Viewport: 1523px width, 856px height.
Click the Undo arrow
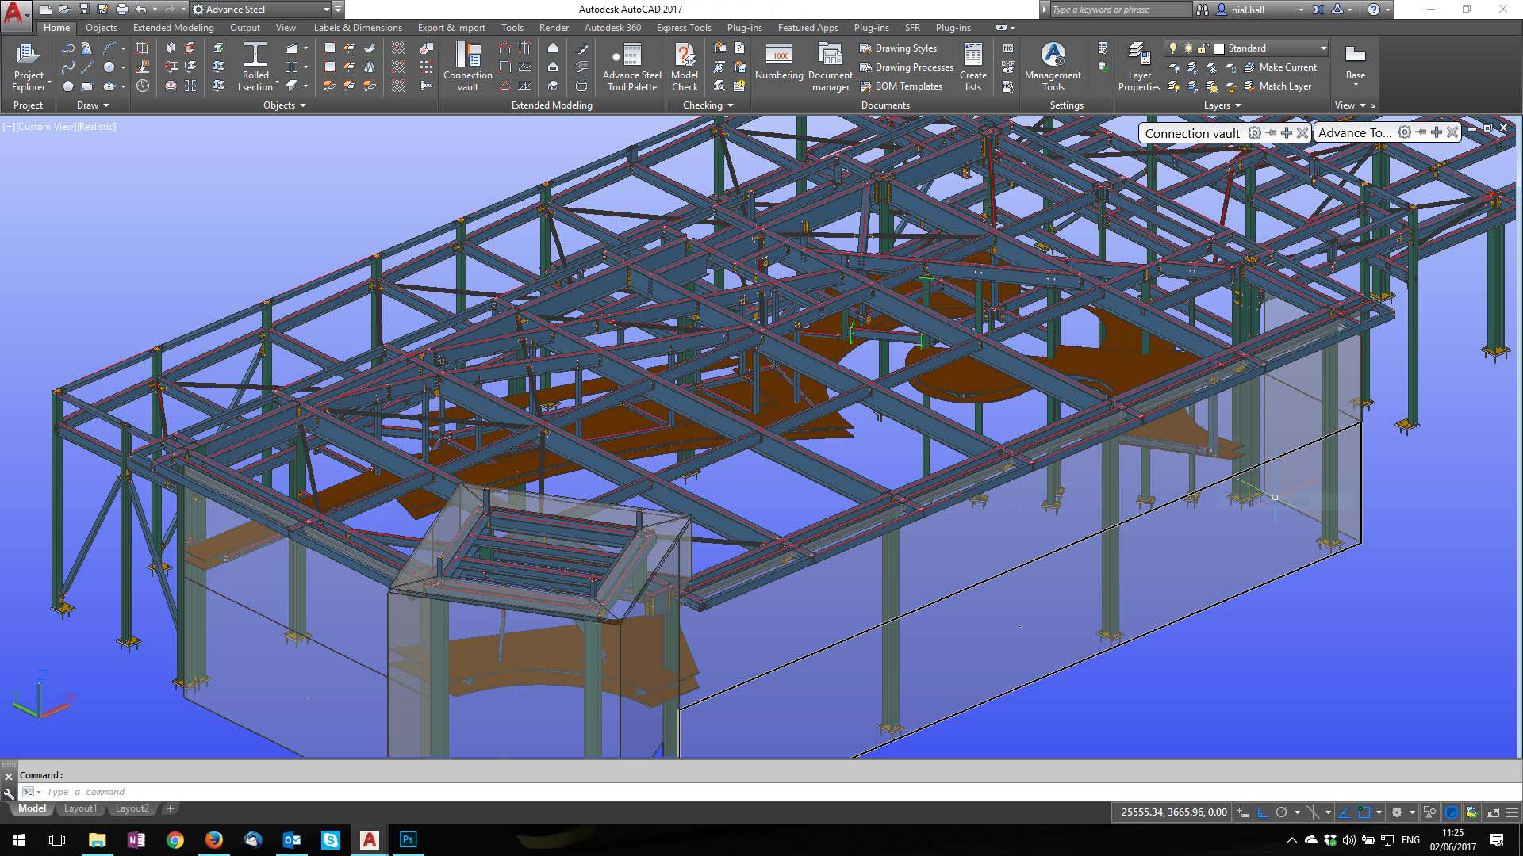(x=141, y=10)
